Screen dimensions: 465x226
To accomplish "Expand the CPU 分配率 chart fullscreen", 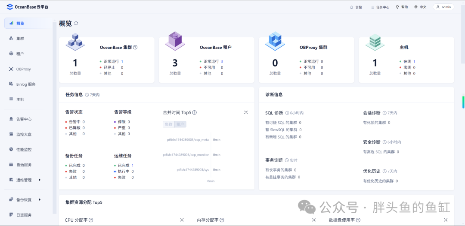I will [182, 220].
